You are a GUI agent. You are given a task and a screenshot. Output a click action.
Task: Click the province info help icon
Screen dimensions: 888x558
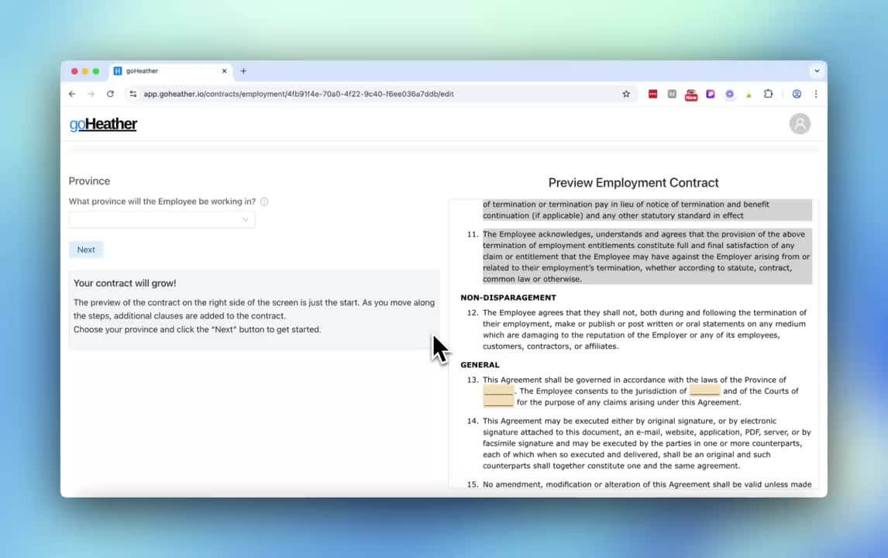[x=264, y=202]
